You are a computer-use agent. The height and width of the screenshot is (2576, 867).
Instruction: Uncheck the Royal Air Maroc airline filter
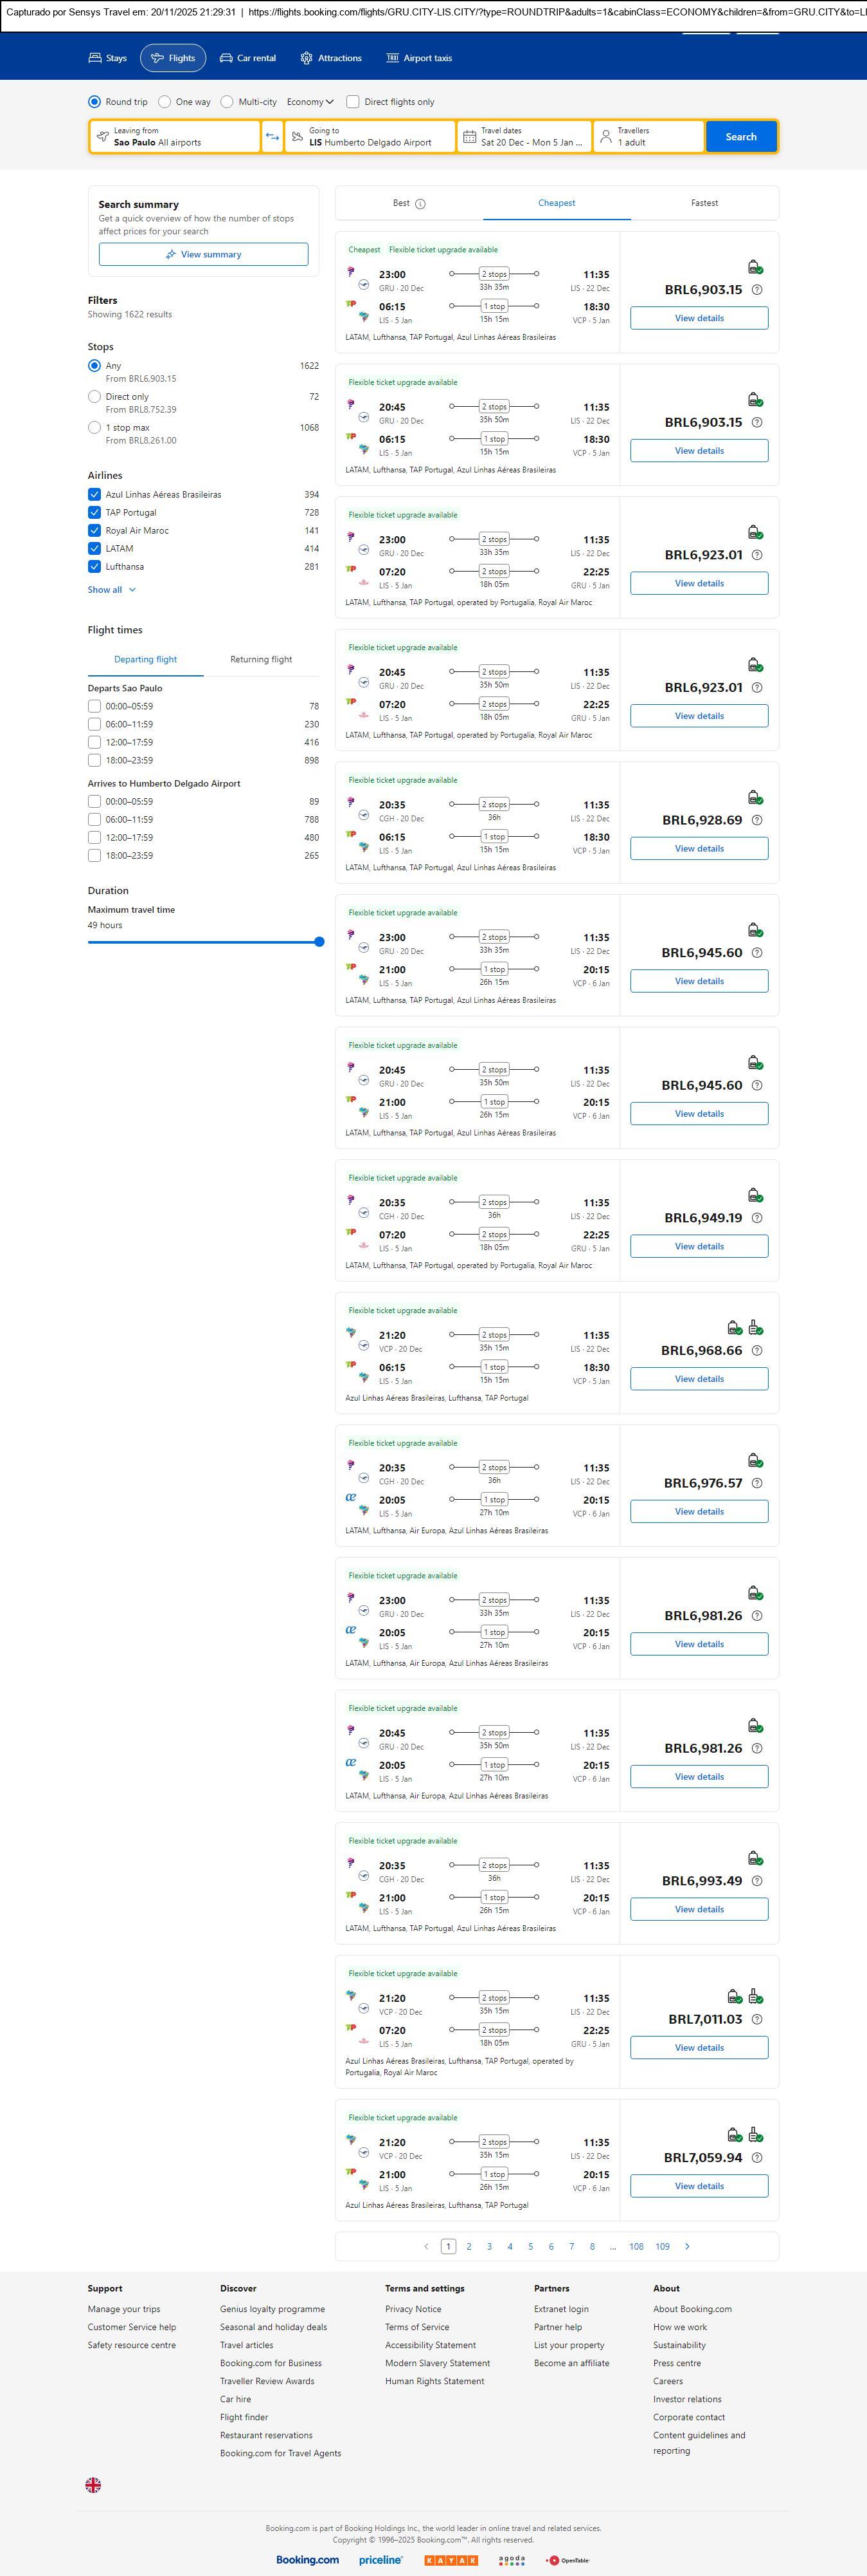coord(95,531)
